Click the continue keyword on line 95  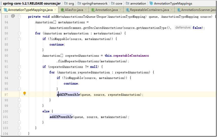click(x=71, y=83)
